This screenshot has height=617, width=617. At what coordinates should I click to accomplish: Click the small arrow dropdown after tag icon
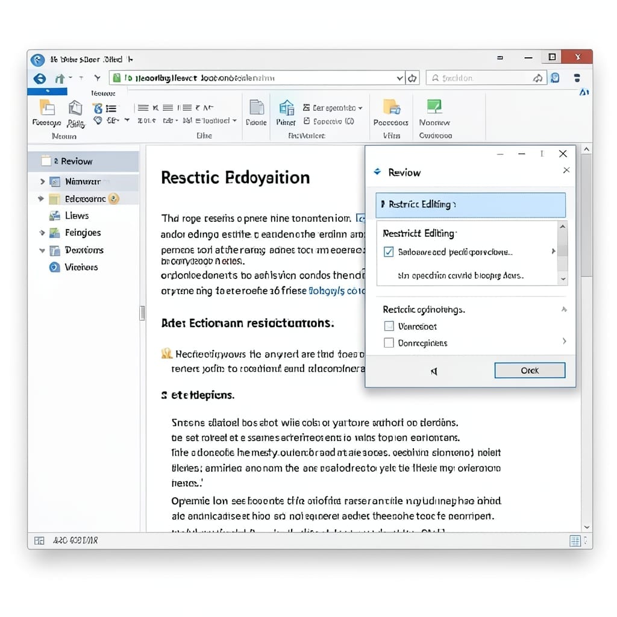point(127,120)
